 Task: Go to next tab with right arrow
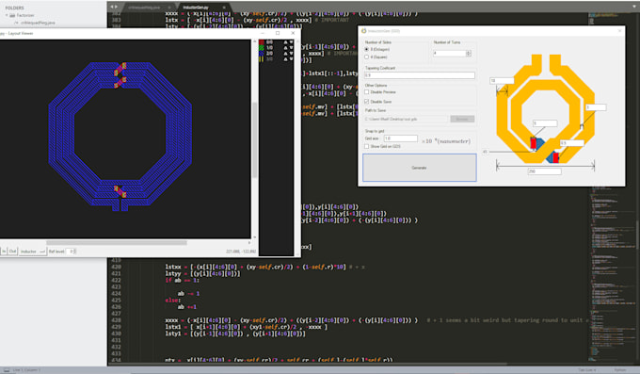[x=117, y=7]
